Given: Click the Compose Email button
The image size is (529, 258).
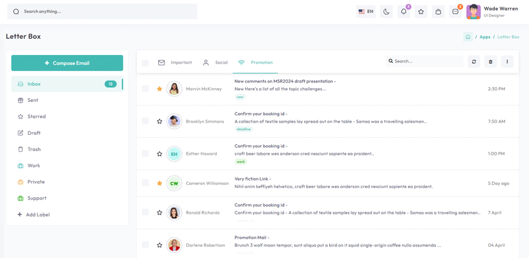Looking at the screenshot, I should click(67, 63).
